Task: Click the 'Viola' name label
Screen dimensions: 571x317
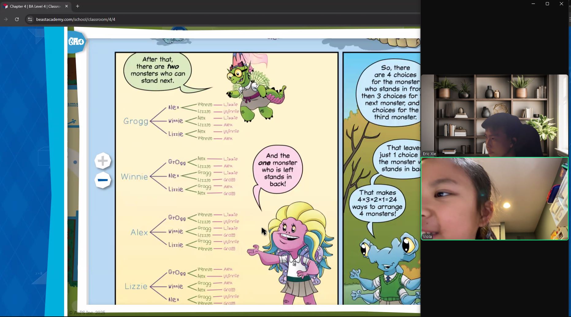Action: click(x=427, y=236)
